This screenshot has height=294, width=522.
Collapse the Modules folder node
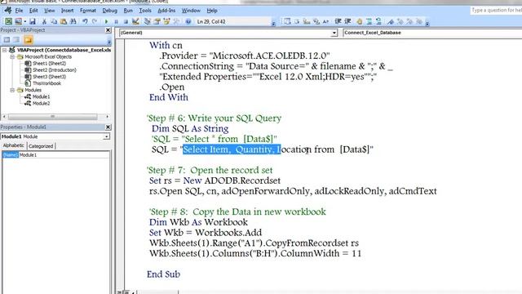tap(12, 90)
